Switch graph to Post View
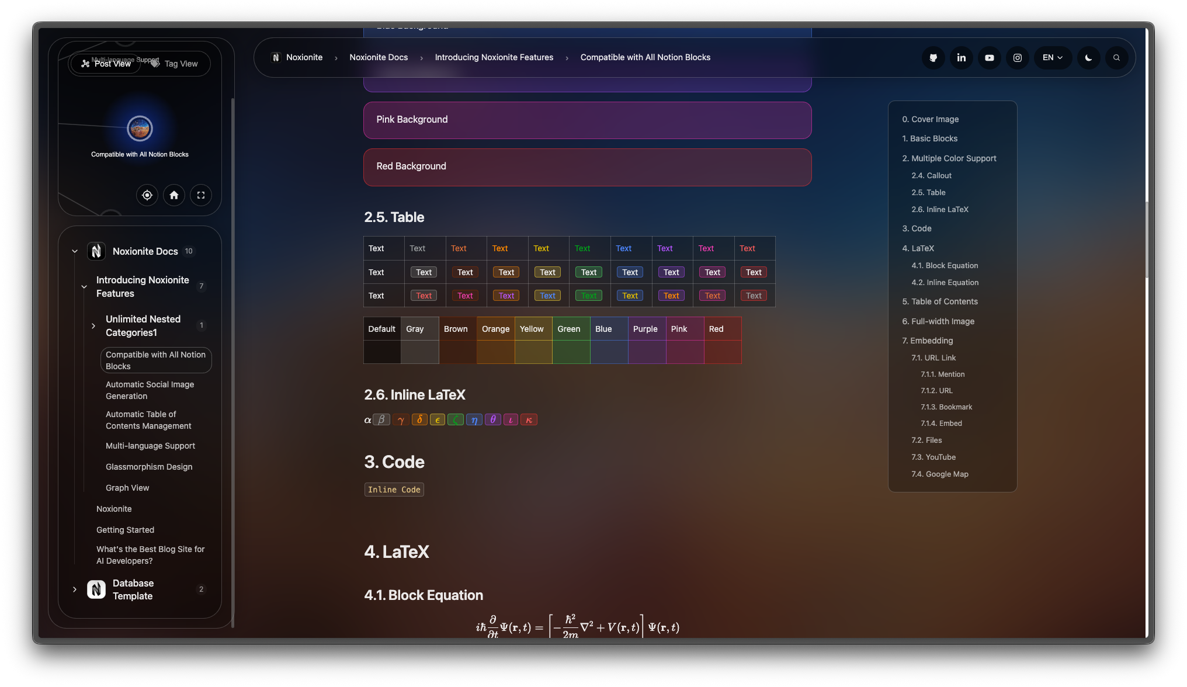 106,64
